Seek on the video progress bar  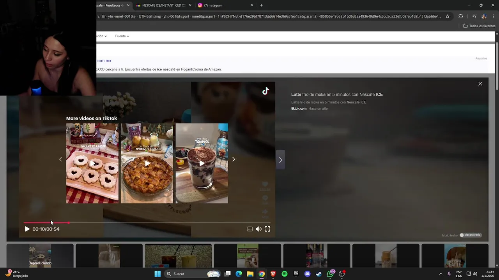click(x=147, y=223)
